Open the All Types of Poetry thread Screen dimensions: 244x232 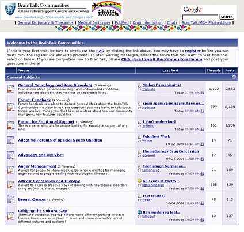click(159, 181)
